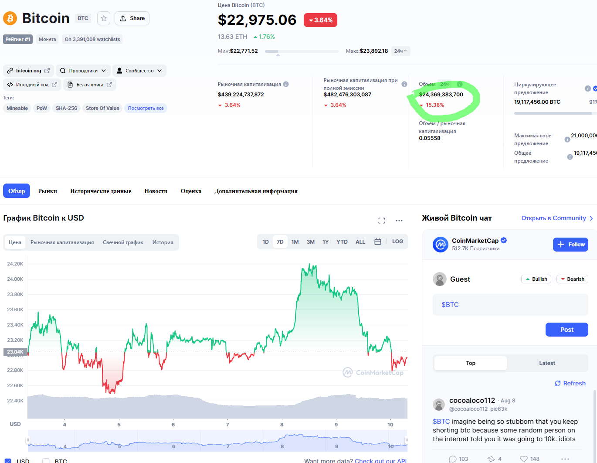Click the repost icon on cocoaloco112's post
Screen dimensions: 597x463
(x=491, y=459)
